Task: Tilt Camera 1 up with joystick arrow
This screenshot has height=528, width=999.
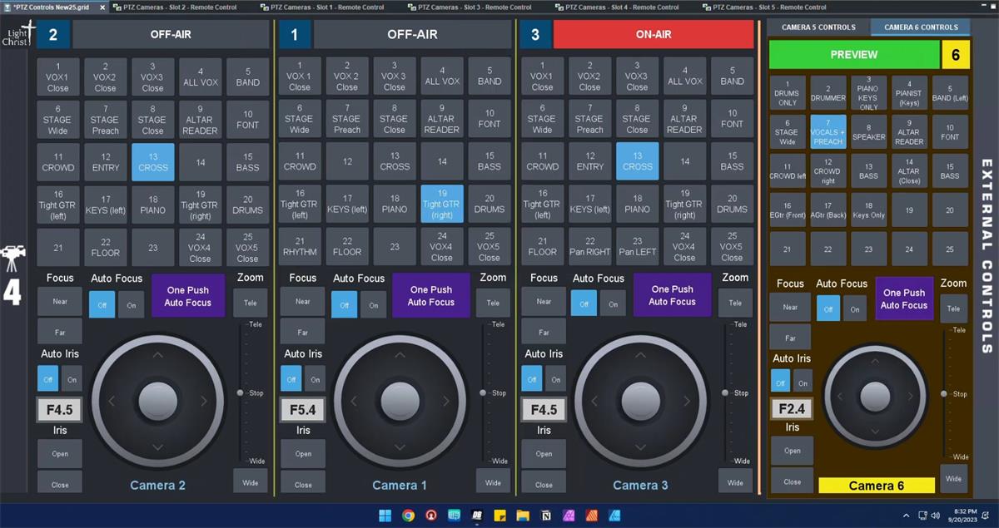Action: 400,355
